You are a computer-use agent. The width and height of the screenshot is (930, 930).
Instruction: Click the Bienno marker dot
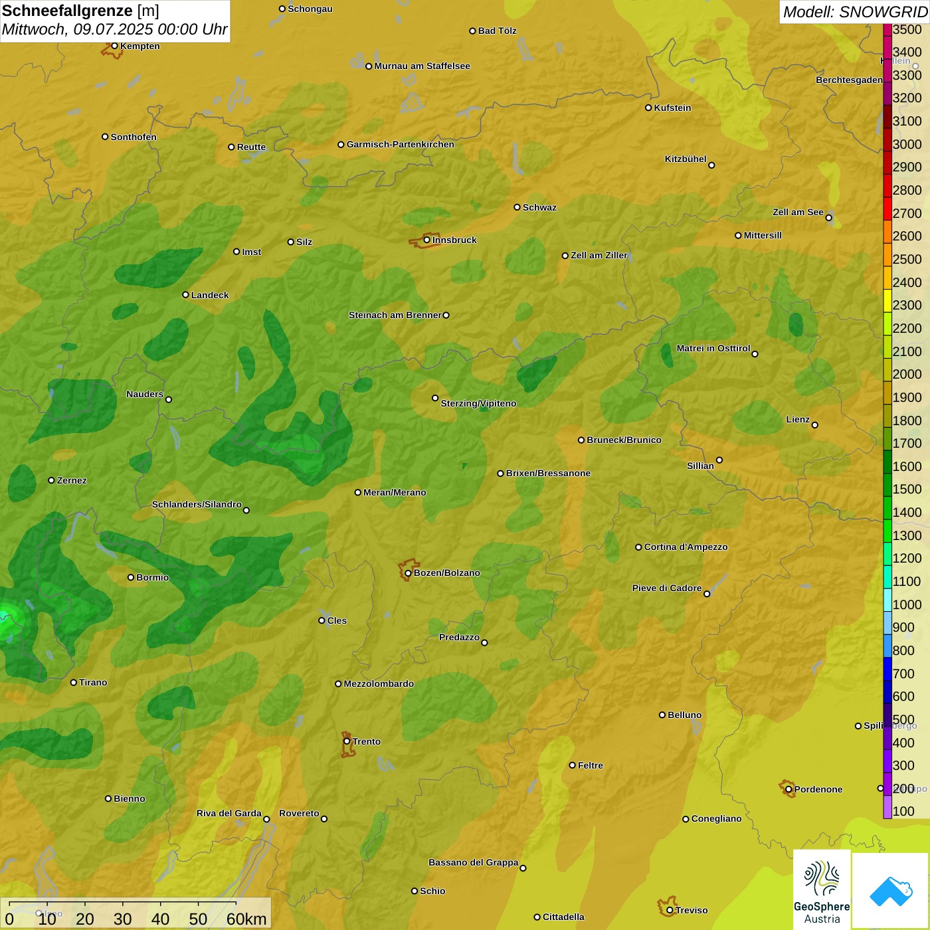click(x=108, y=798)
